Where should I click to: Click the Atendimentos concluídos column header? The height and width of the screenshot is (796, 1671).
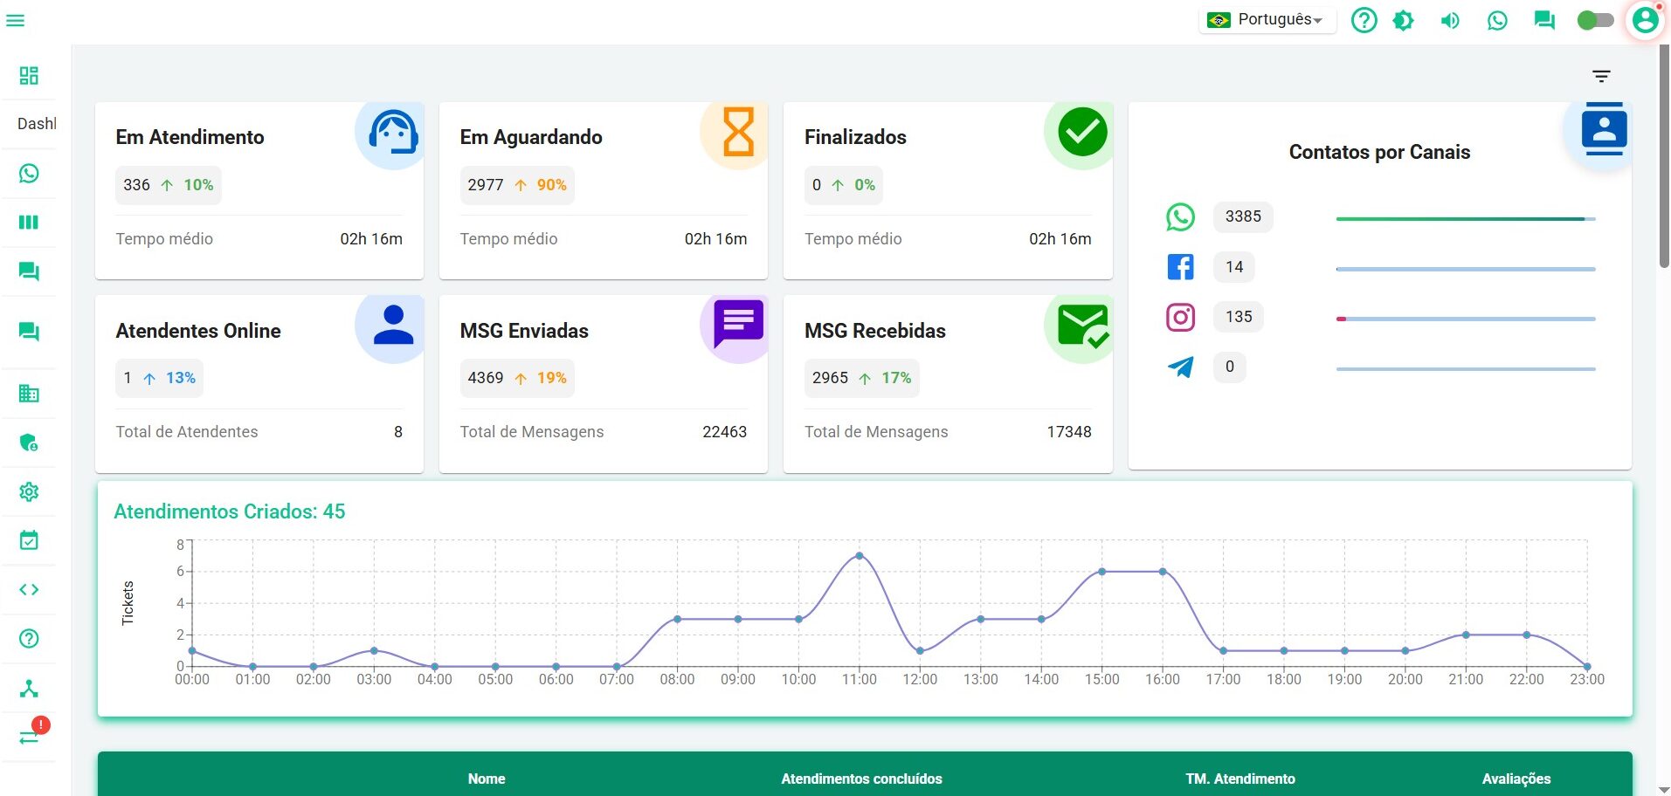861,779
